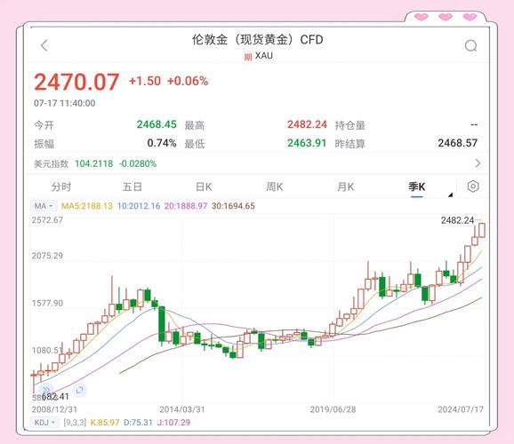Tap the 2024/07/17 date axis label
Screen dimensions: 514x444
[x=461, y=409]
